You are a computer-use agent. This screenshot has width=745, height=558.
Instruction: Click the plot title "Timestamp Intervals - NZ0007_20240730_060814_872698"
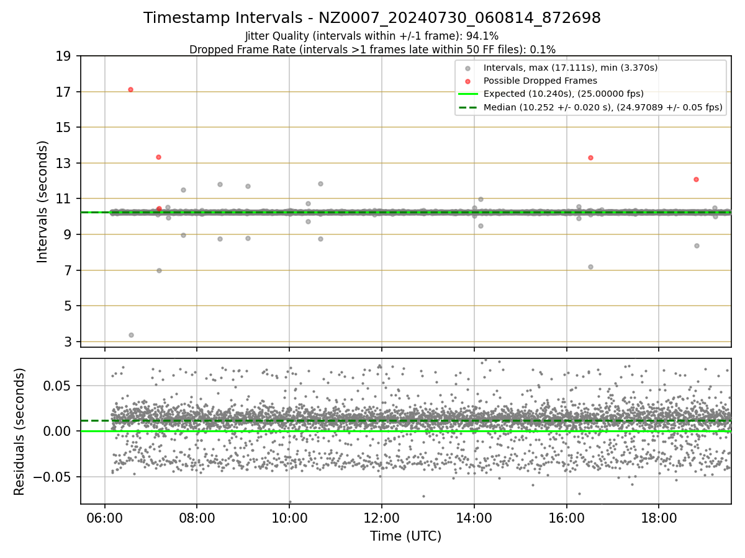372,18
